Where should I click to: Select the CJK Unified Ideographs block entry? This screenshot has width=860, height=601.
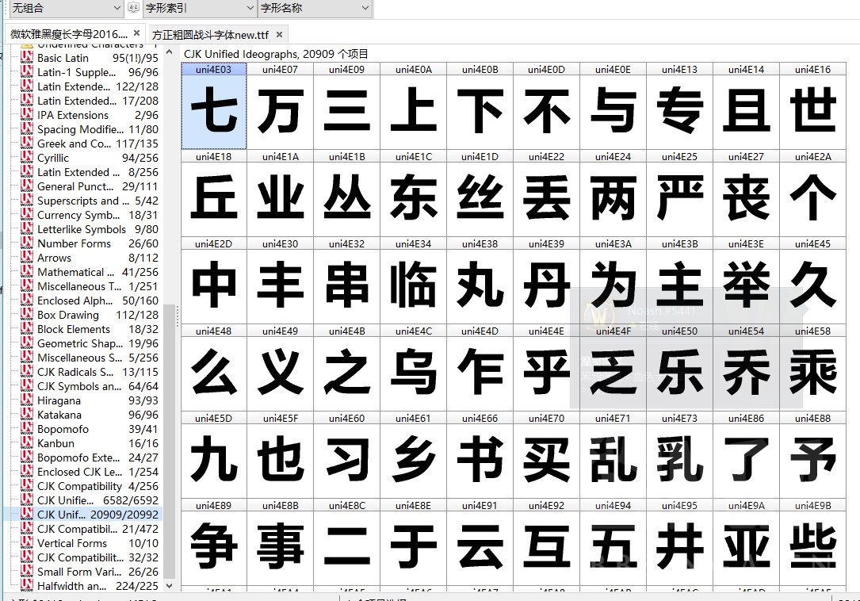click(76, 515)
